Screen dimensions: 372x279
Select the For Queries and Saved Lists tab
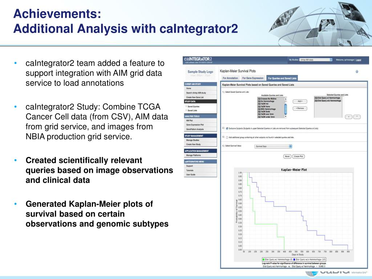pyautogui.click(x=282, y=78)
